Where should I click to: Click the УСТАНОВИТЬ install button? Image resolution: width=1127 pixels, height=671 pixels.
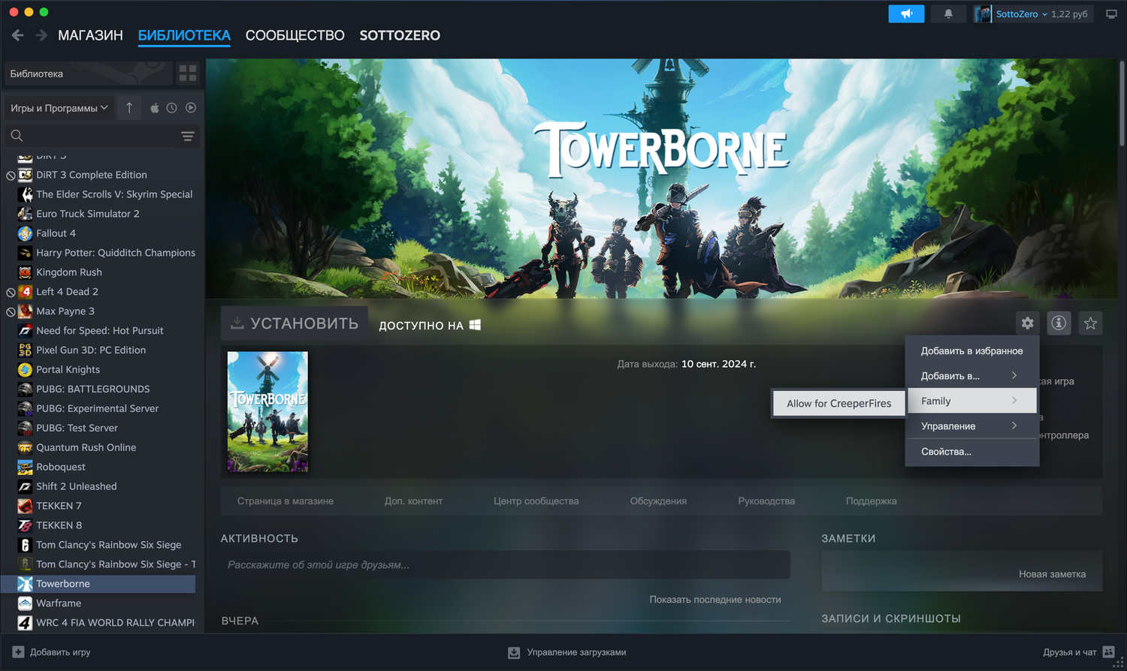295,323
